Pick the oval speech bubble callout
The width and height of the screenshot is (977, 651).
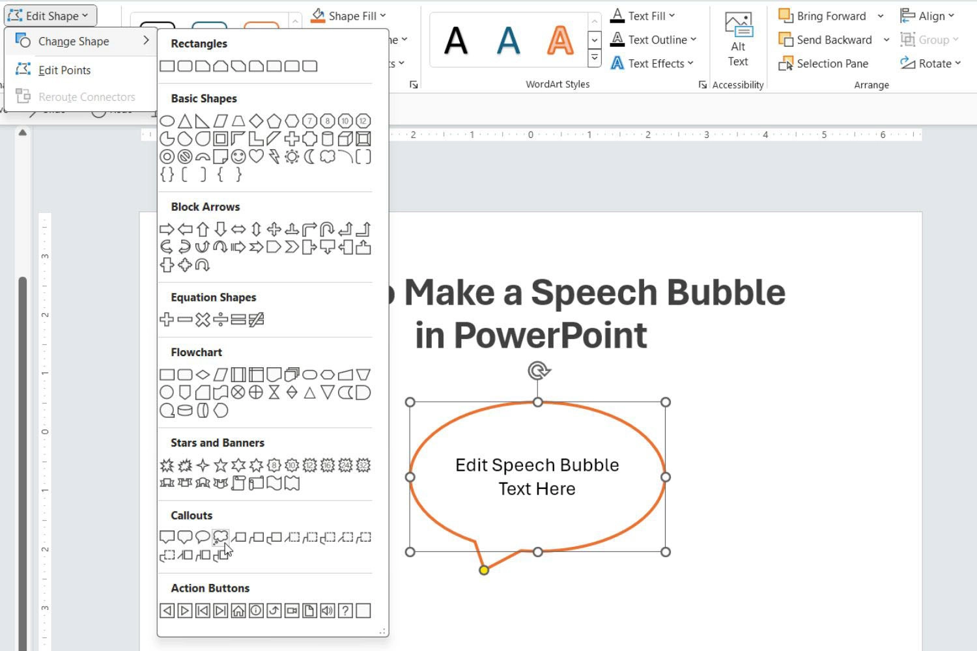click(203, 537)
